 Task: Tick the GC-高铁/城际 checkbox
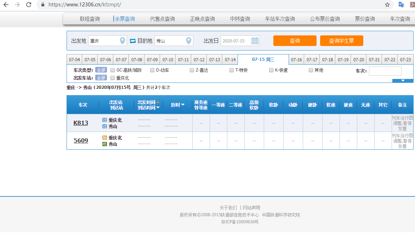click(113, 70)
